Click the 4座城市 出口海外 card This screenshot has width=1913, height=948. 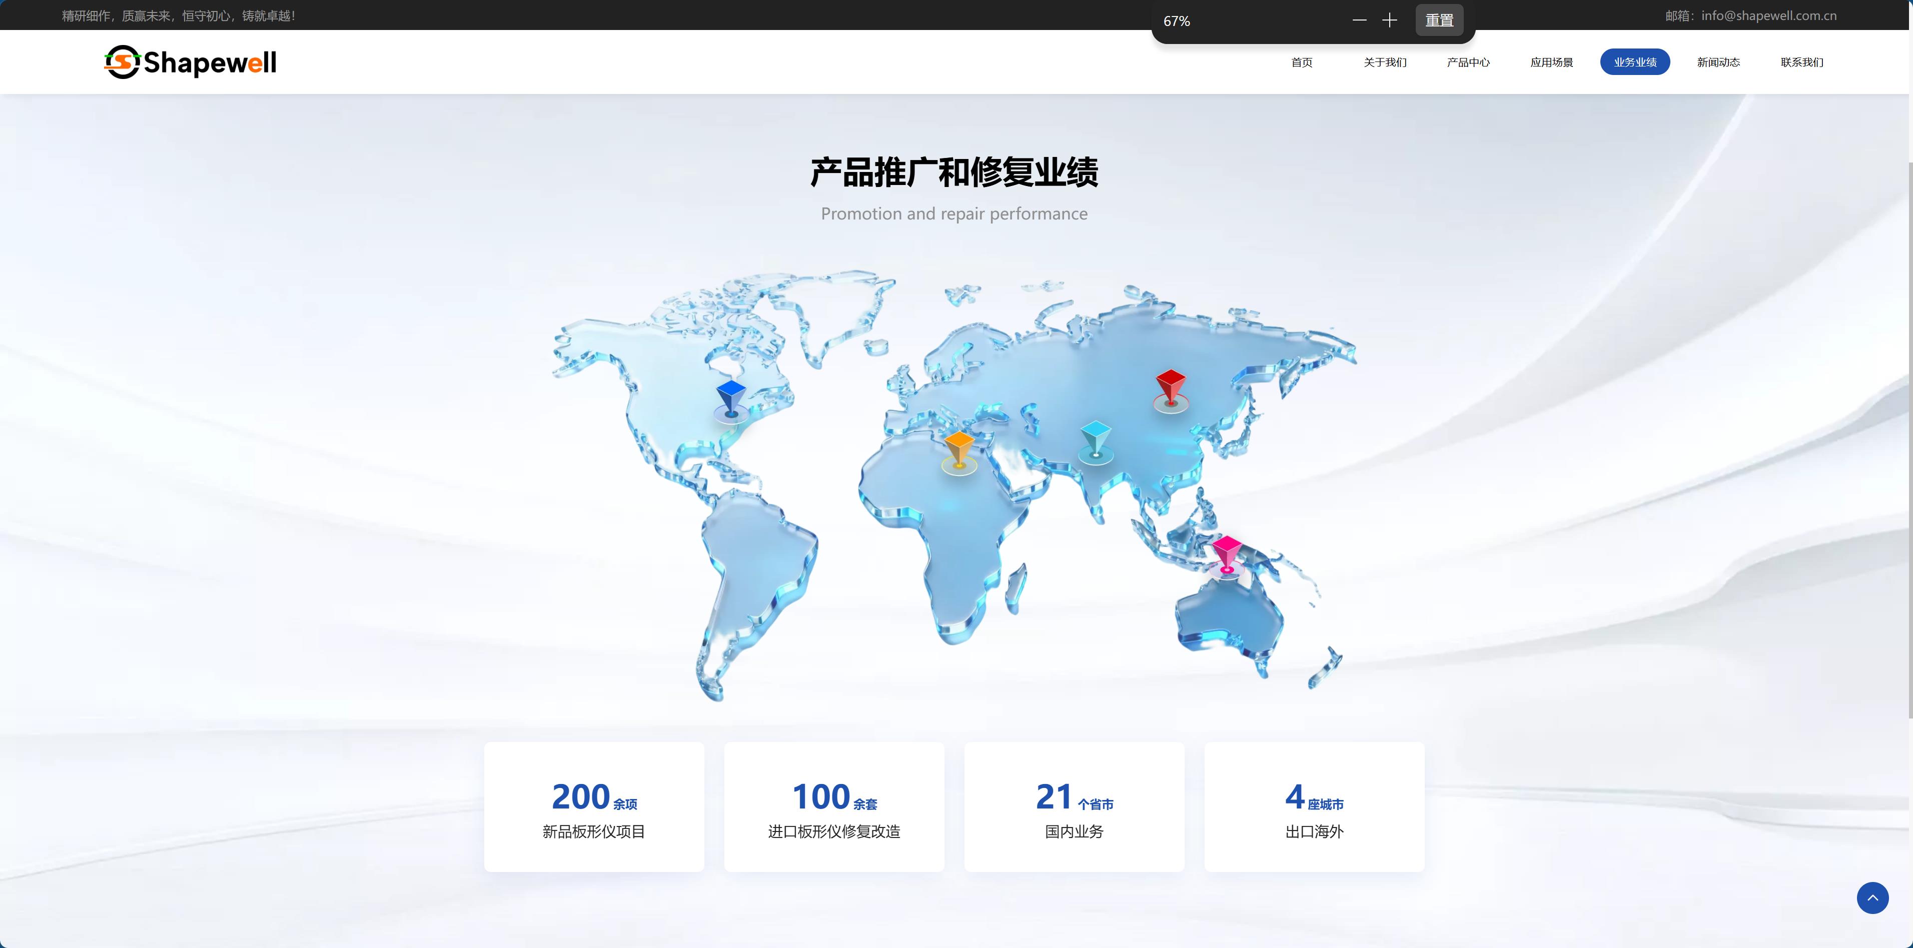coord(1315,807)
